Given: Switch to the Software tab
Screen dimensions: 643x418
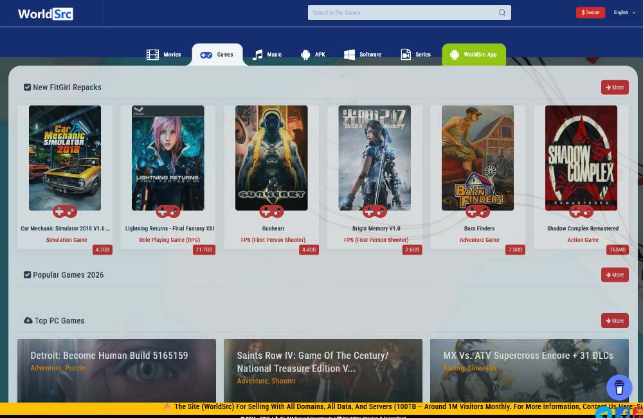Looking at the screenshot, I should tap(363, 55).
